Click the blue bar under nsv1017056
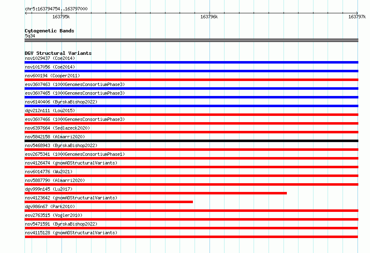Screen dimensions: 370x253 191,71
